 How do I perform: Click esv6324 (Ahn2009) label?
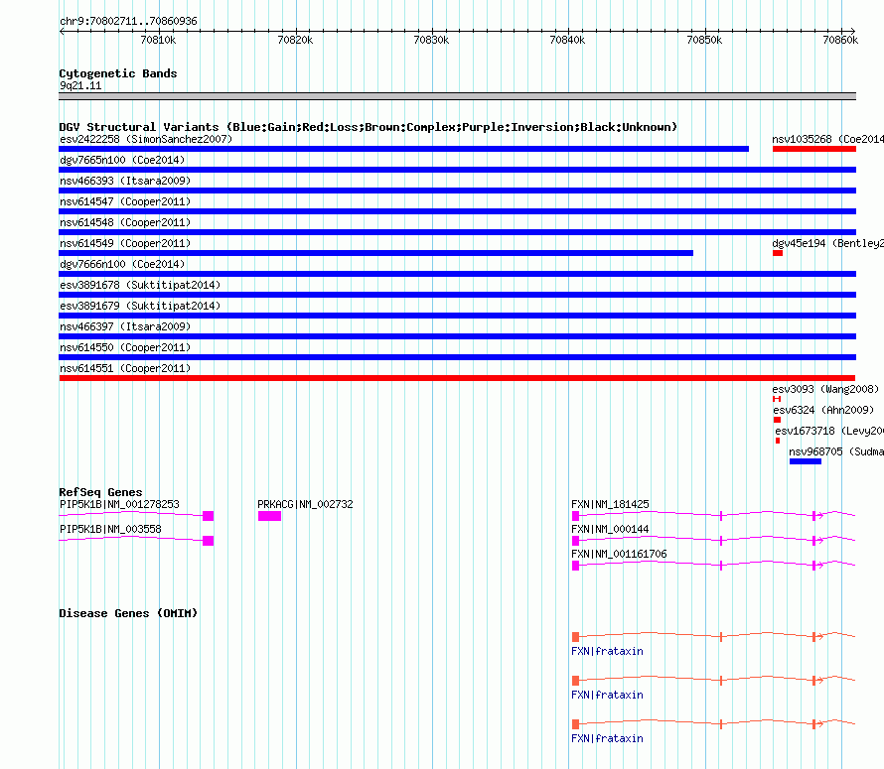point(823,410)
